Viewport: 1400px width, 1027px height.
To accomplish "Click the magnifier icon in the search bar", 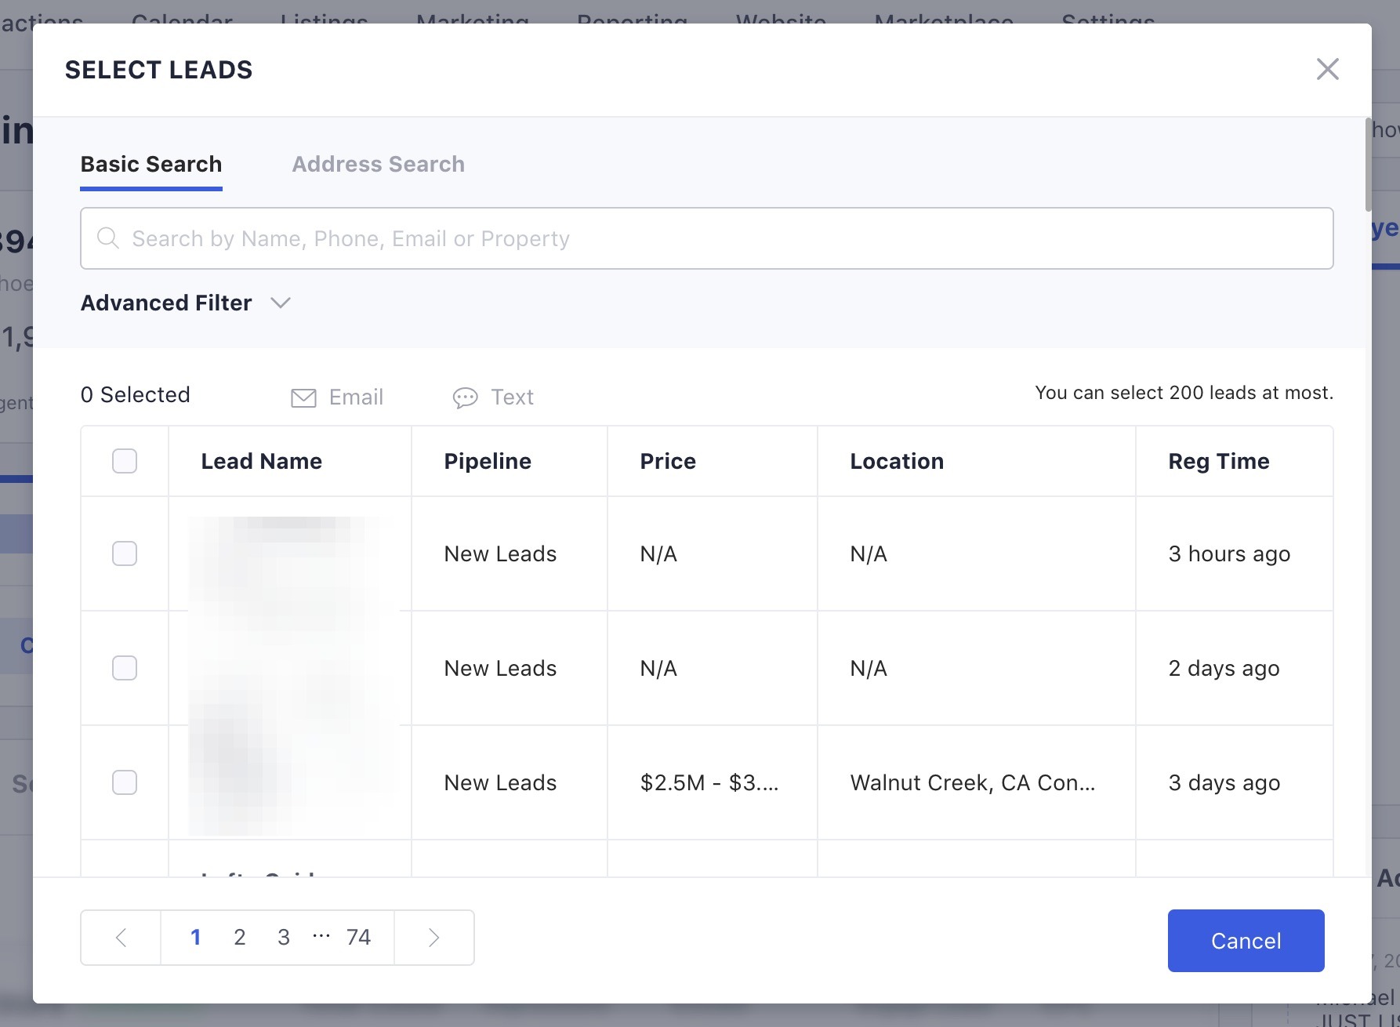I will pos(108,238).
